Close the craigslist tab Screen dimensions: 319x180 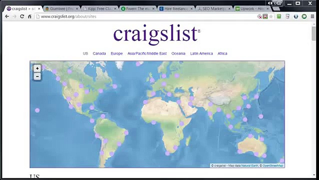[39, 9]
